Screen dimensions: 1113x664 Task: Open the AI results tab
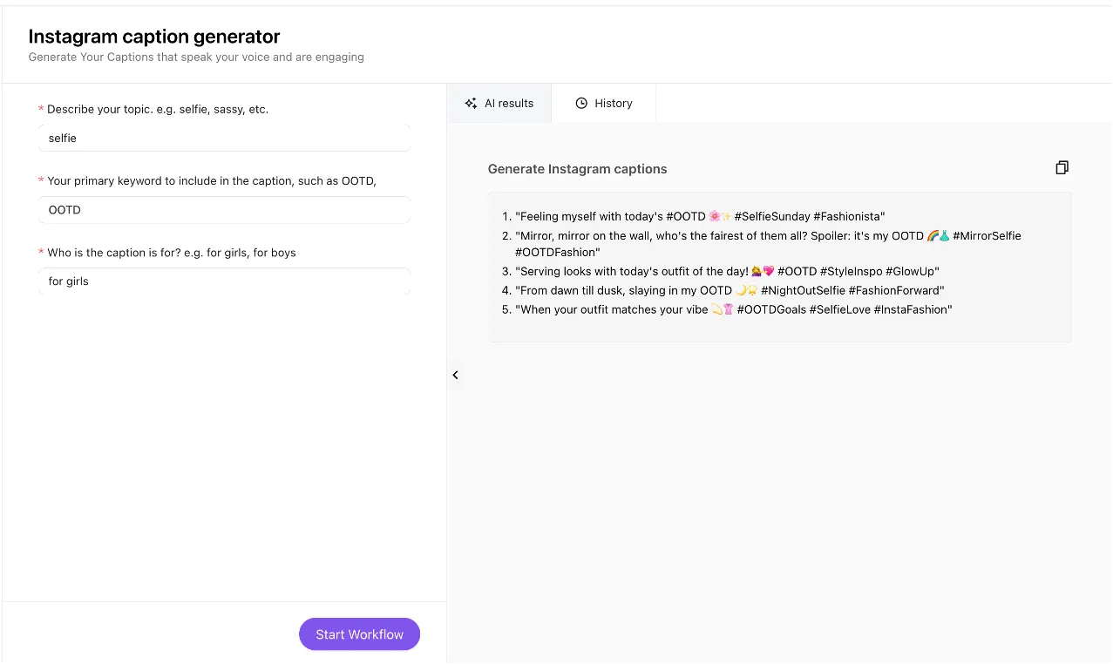tap(499, 103)
